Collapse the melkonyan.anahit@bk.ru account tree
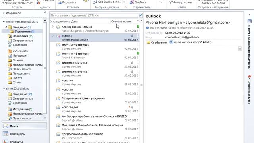This screenshot has width=254, height=143. point(4,21)
